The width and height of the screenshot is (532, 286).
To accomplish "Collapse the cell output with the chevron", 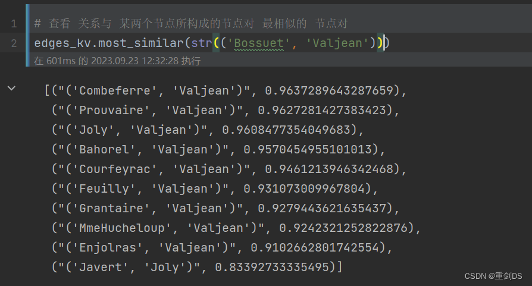I will [11, 89].
